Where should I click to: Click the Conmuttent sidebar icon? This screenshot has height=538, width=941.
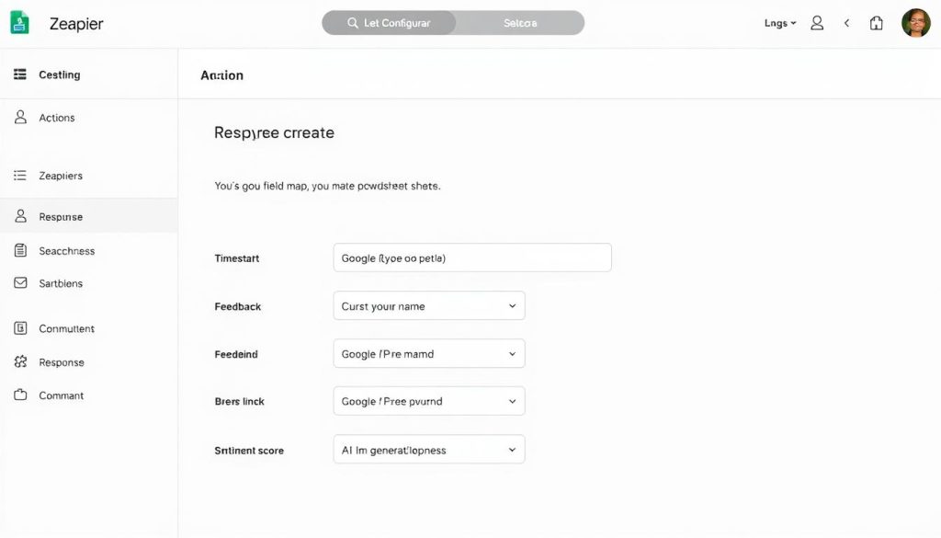[20, 328]
